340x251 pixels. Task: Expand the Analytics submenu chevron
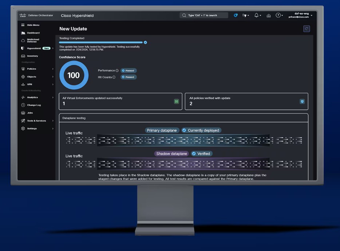click(x=53, y=97)
